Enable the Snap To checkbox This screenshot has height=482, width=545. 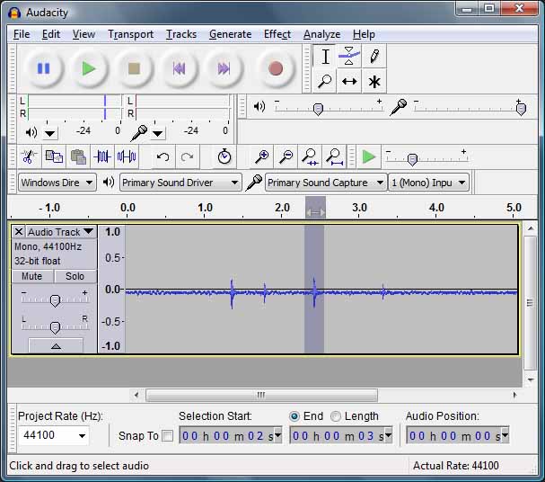point(167,436)
